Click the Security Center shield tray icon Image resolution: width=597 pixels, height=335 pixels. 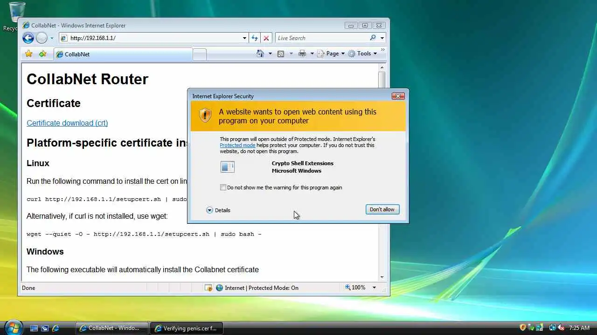coord(523,328)
